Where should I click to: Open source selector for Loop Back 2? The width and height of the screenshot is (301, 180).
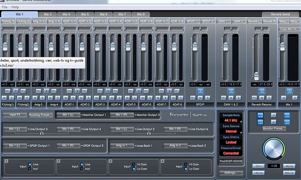click(x=175, y=145)
